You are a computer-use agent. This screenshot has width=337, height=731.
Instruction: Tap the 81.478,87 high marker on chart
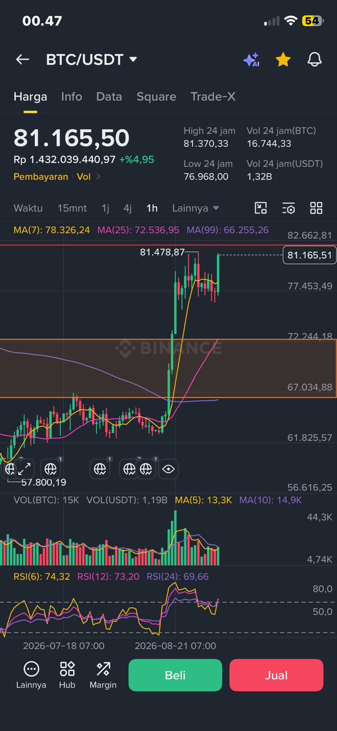[x=162, y=252]
